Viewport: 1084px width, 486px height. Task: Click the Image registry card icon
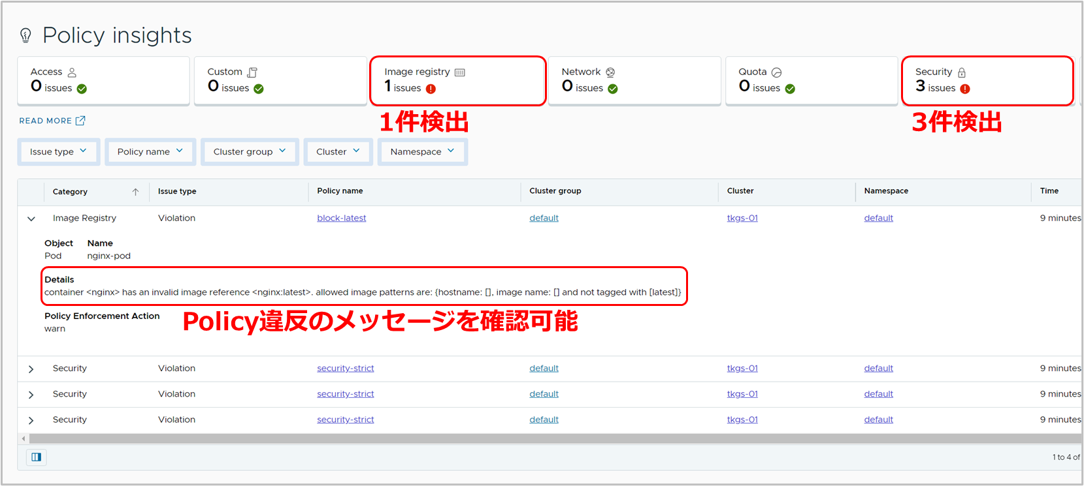point(459,72)
